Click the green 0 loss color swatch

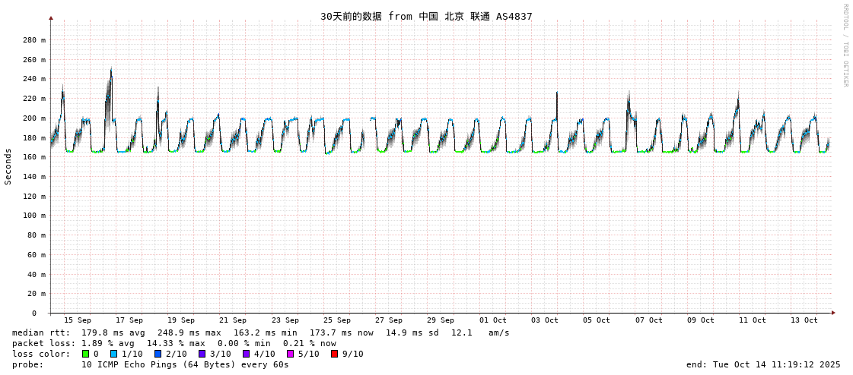86,354
